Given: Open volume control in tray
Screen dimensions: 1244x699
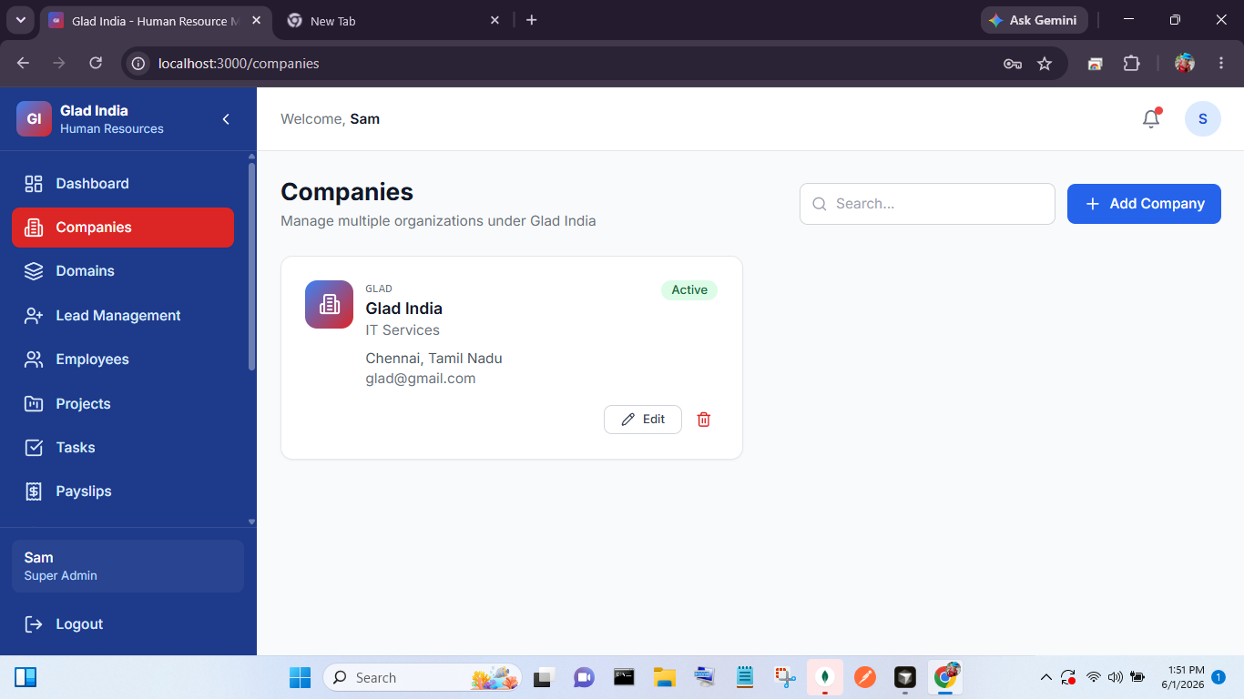Looking at the screenshot, I should pyautogui.click(x=1115, y=678).
